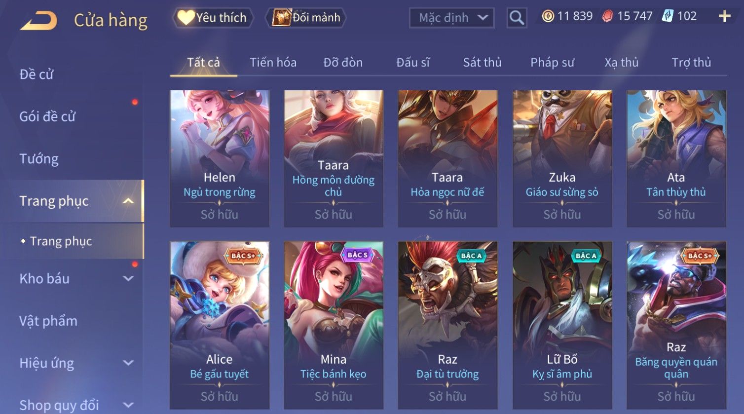Viewport: 744px width, 414px height.
Task: Click the heart icon for Yêu thích
Action: pyautogui.click(x=186, y=18)
